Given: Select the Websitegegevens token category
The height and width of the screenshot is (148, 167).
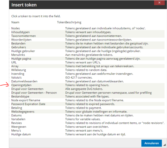Looking at the screenshot, I should coord(23,112).
